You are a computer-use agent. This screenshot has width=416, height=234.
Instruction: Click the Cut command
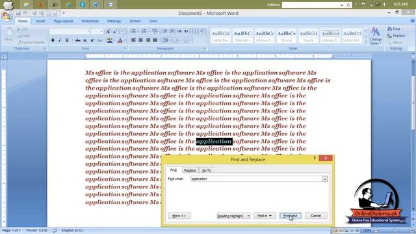(x=22, y=29)
